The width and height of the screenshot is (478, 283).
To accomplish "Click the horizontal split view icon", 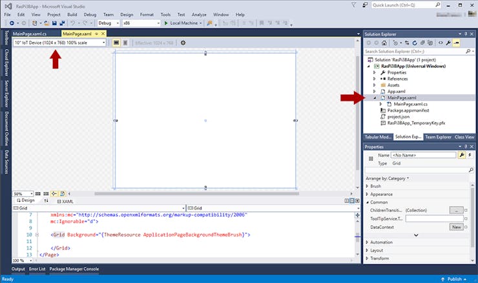I will [352, 201].
